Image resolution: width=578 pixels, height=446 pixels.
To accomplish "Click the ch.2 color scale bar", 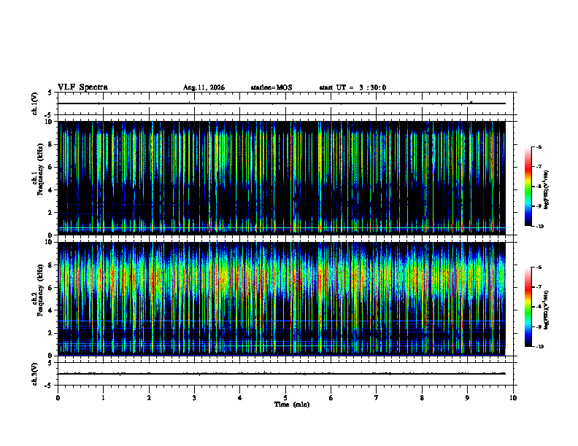I will [x=528, y=307].
